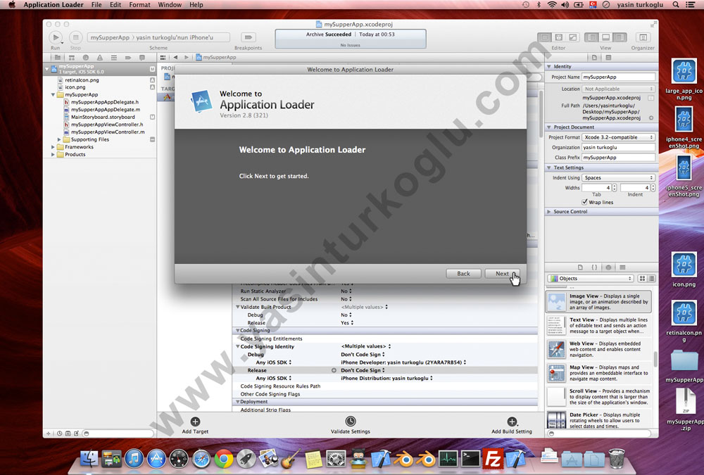Click Next in Application Loader dialog

click(x=502, y=274)
